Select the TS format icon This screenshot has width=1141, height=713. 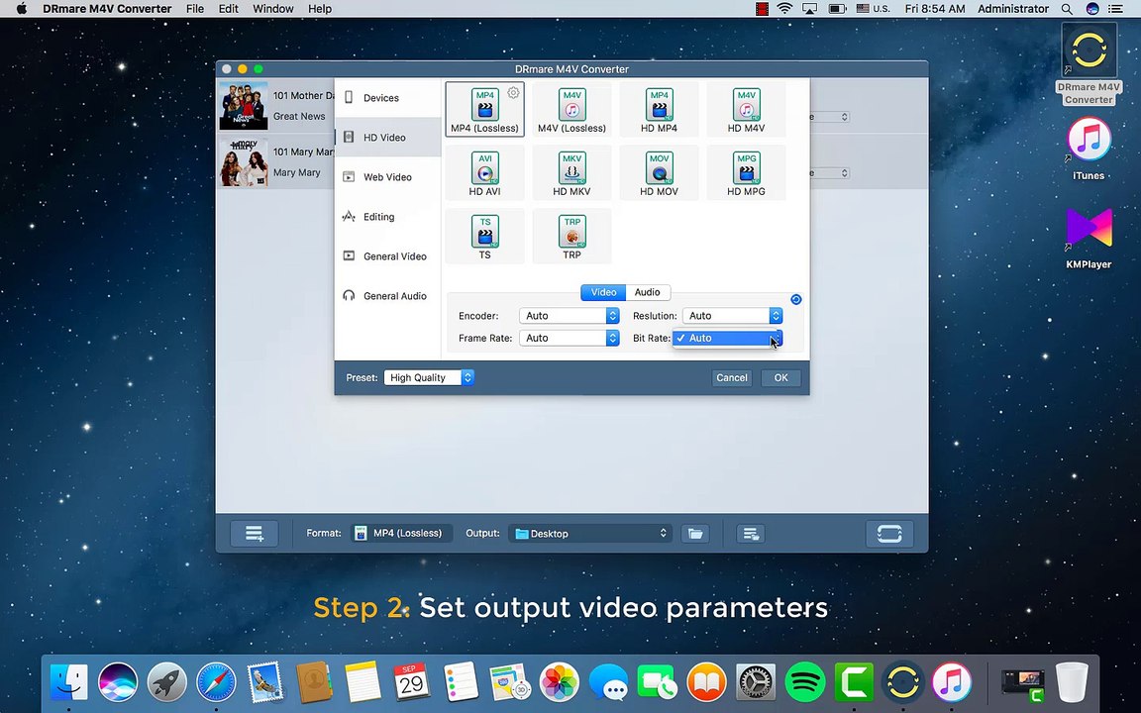pos(484,237)
